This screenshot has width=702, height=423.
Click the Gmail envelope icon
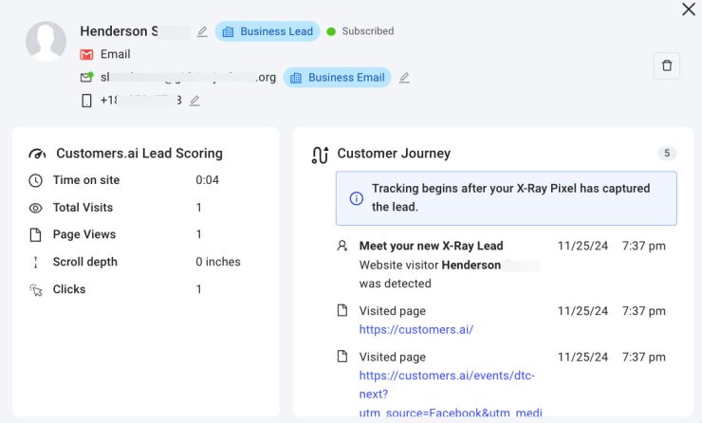click(x=86, y=55)
